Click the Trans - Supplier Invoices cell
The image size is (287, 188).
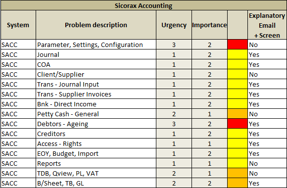pyautogui.click(x=96, y=94)
